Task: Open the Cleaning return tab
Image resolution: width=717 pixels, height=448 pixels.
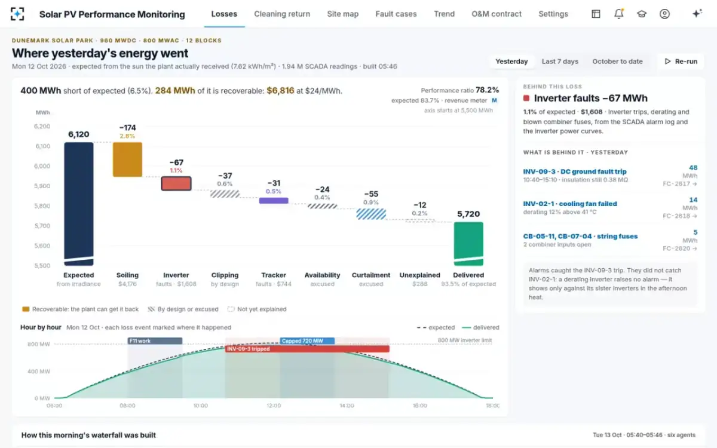Action: click(x=282, y=14)
